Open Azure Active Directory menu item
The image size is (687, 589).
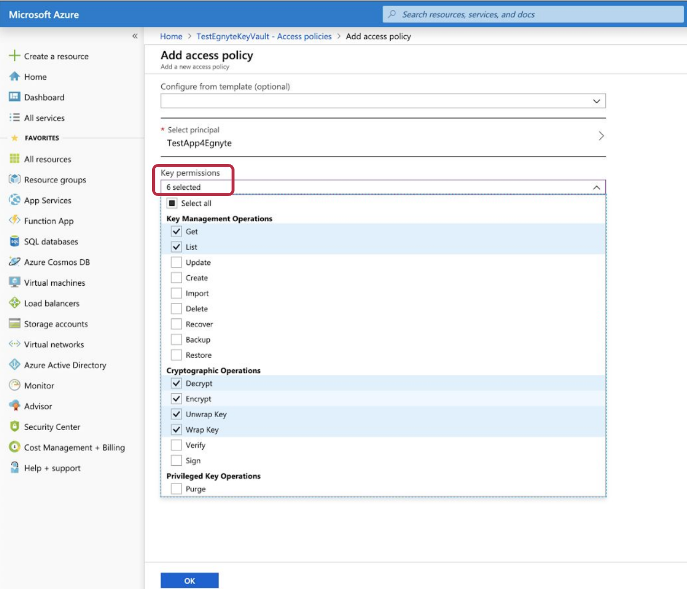[65, 365]
